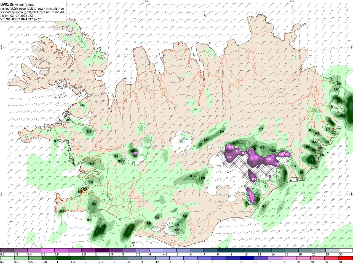Pick lower legend swatch starting at 20

tap(317, 258)
